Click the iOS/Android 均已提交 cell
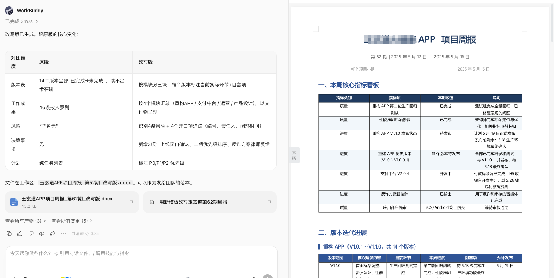This screenshot has height=278, width=554. [446, 207]
